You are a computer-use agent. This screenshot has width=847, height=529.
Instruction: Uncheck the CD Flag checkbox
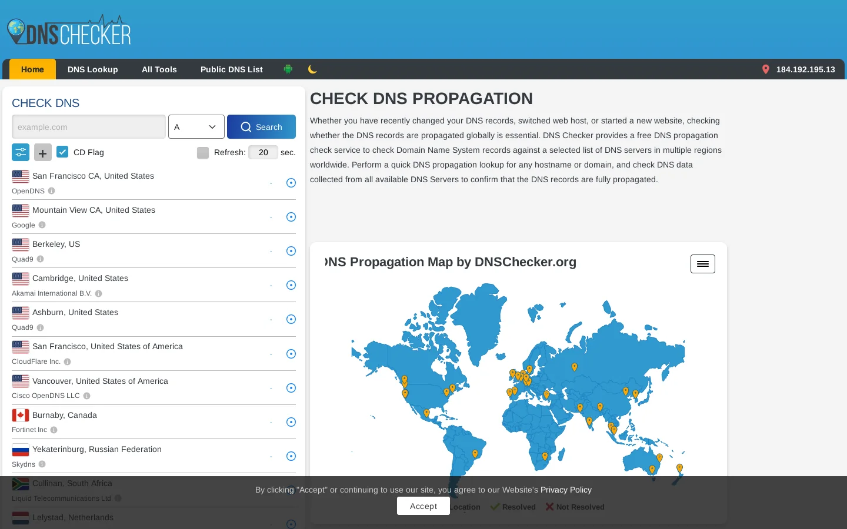[62, 152]
